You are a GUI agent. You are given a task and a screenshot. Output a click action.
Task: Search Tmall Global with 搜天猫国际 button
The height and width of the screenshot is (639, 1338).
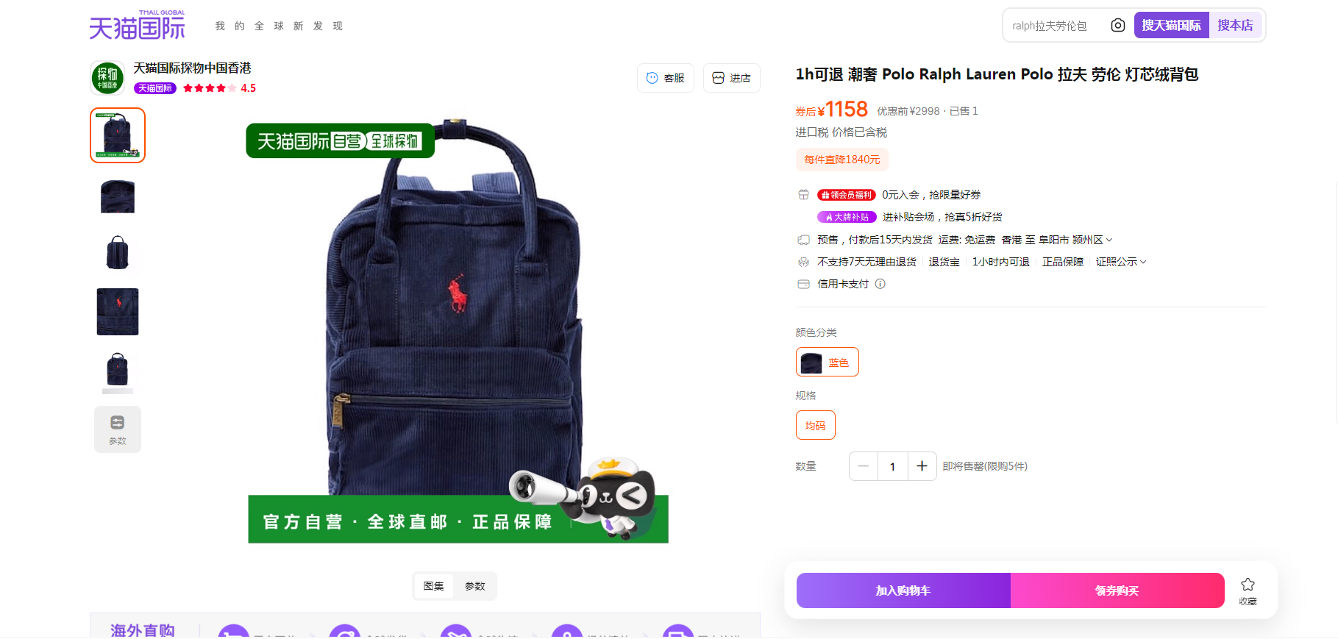1171,25
